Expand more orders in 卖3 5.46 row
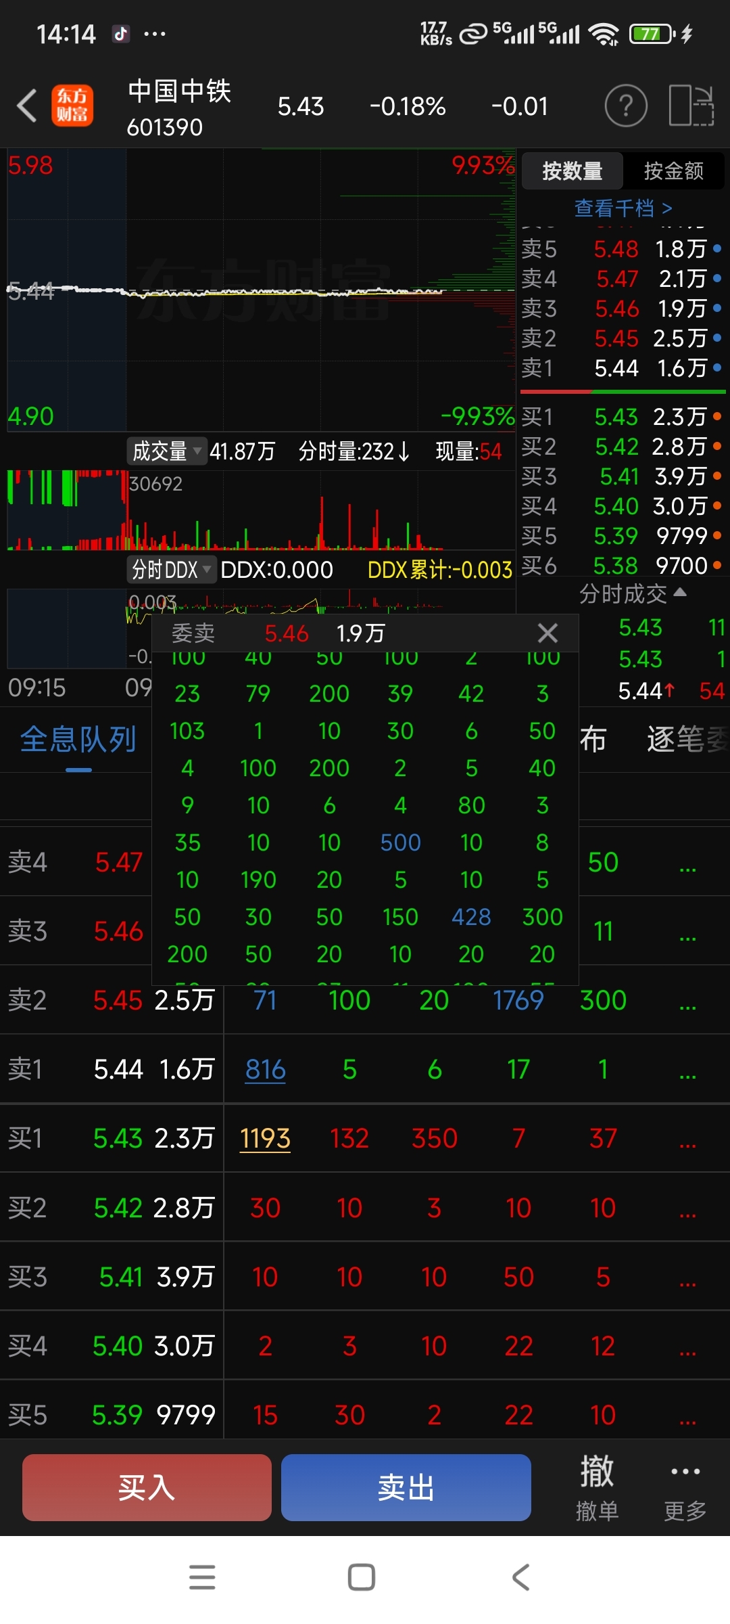The width and height of the screenshot is (730, 1624). tap(687, 937)
